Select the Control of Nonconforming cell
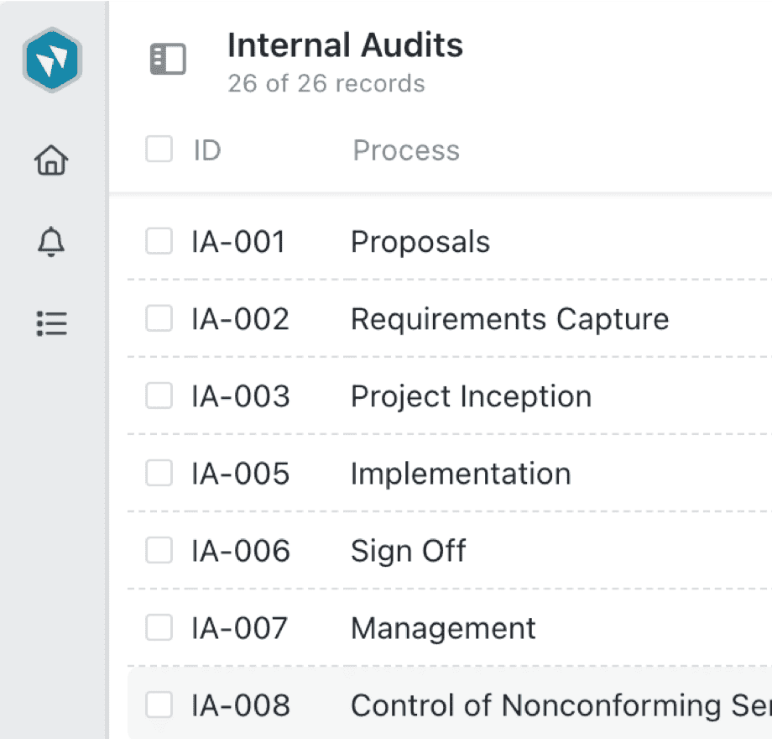This screenshot has height=739, width=772. (561, 705)
